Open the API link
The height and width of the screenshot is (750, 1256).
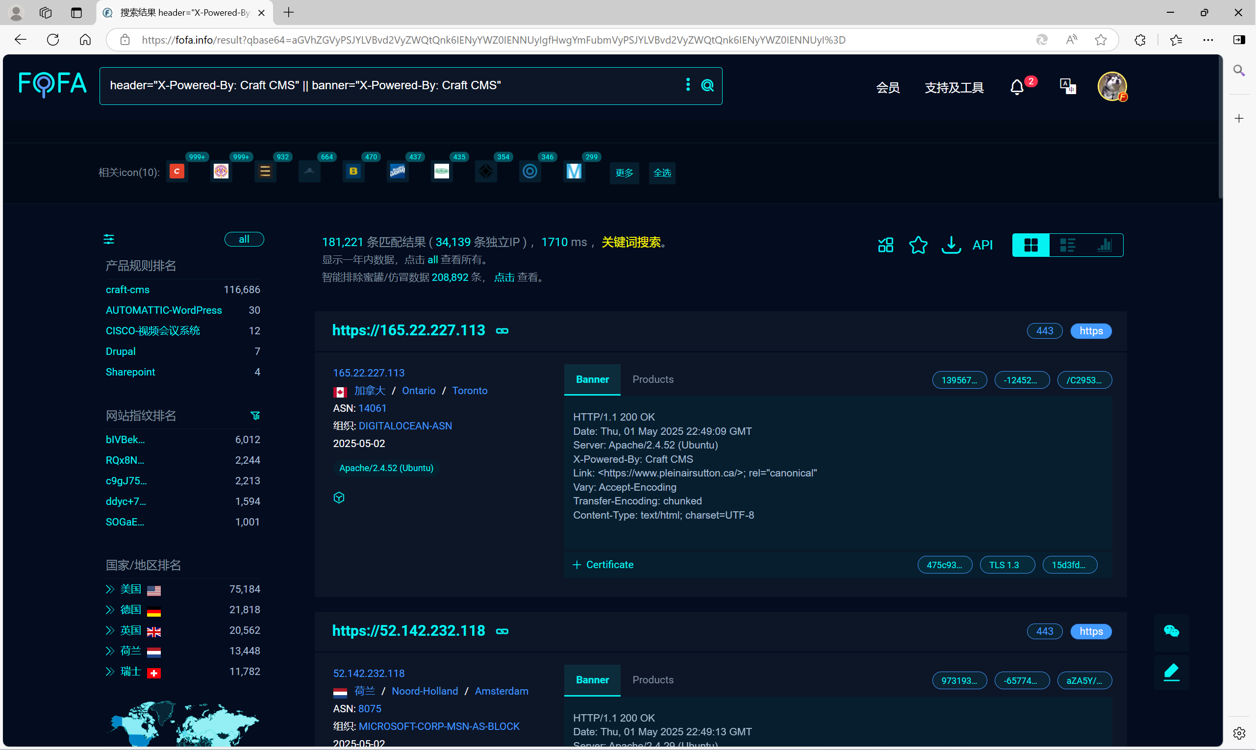pos(982,245)
